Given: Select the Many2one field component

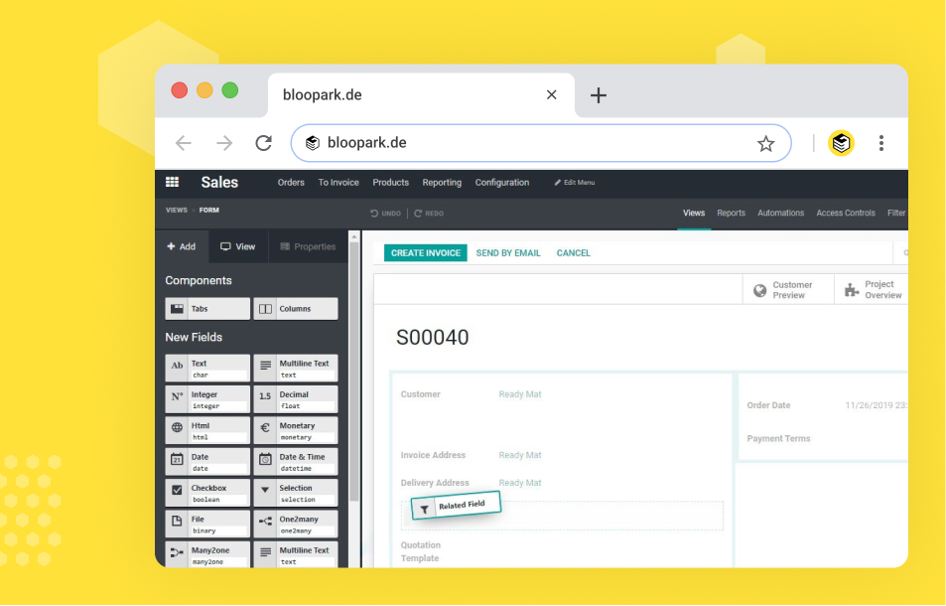Looking at the screenshot, I should click(x=206, y=553).
